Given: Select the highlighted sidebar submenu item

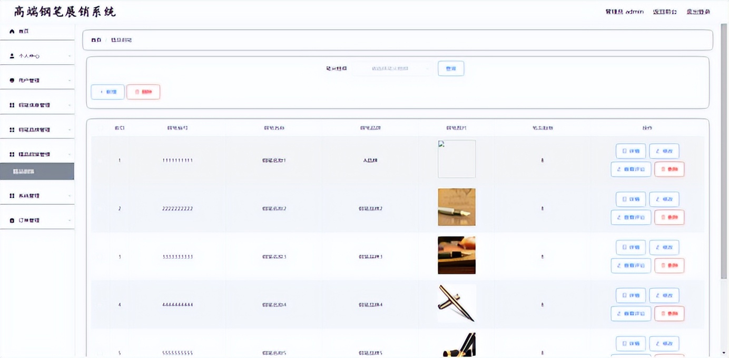Looking at the screenshot, I should pyautogui.click(x=37, y=172).
